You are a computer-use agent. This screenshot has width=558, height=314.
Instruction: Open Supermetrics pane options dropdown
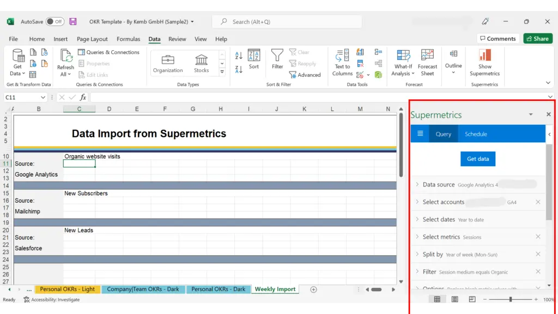531,114
